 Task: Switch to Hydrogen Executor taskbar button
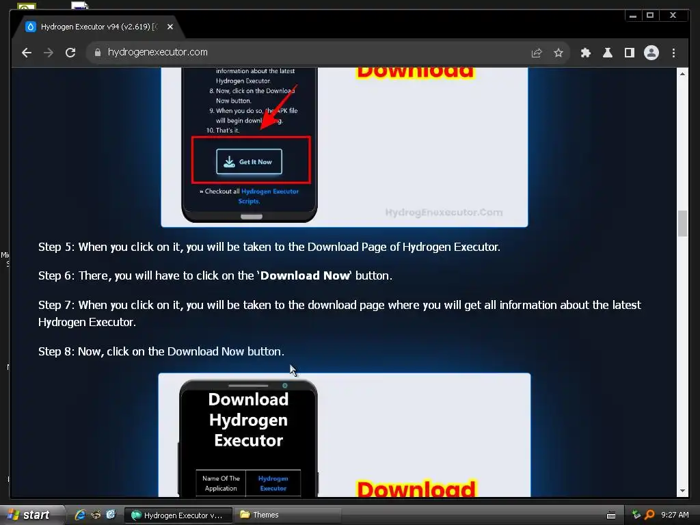tap(178, 515)
